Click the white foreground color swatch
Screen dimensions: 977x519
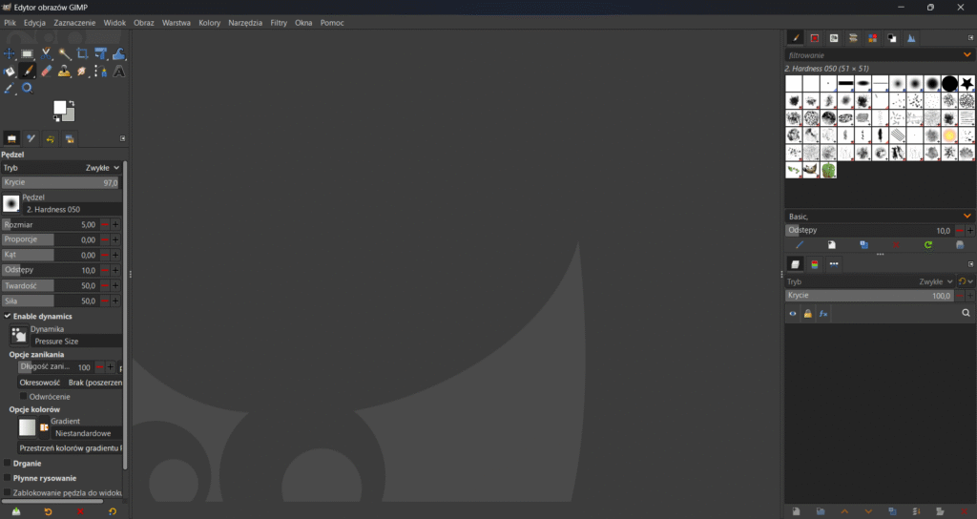point(60,108)
